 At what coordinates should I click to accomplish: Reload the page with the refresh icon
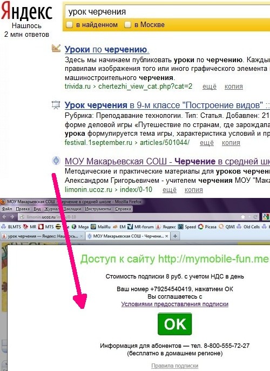(x=255, y=217)
